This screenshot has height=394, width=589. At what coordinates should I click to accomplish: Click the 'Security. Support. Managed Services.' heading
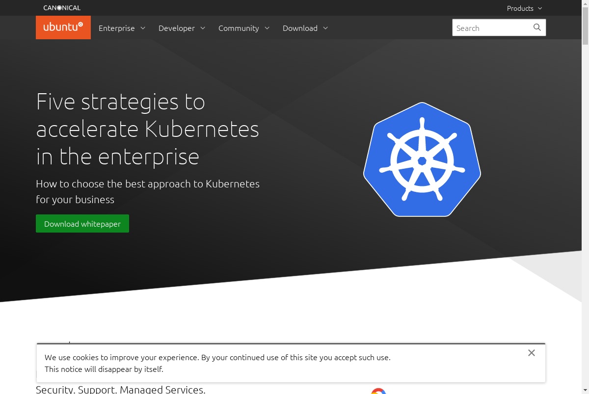[121, 390]
